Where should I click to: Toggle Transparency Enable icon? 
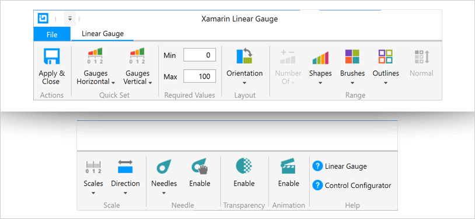click(244, 166)
